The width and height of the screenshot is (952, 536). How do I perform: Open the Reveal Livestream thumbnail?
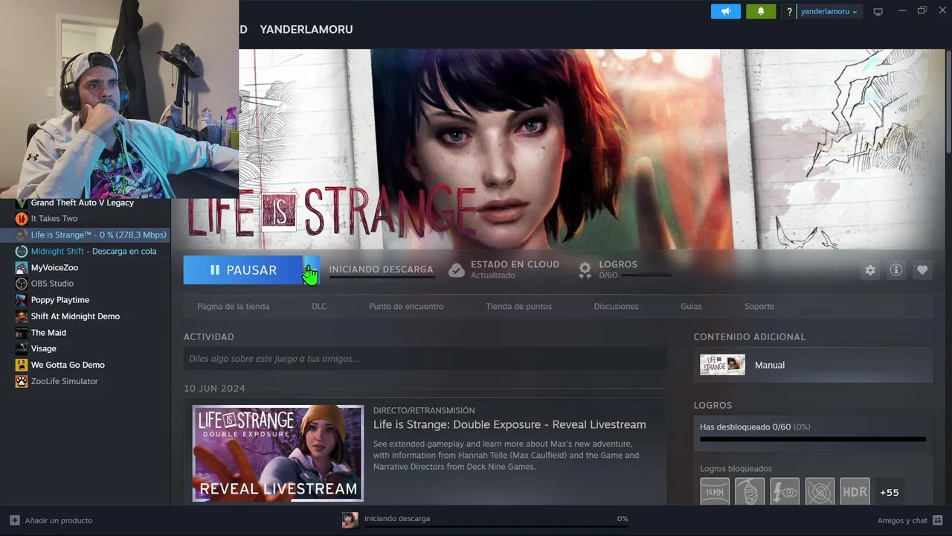278,453
